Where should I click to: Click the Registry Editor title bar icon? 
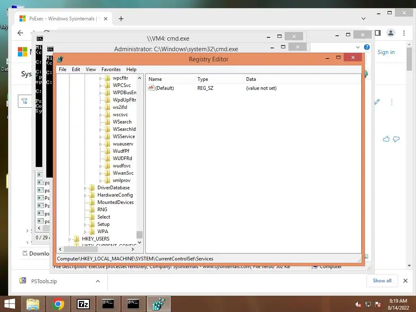click(60, 59)
